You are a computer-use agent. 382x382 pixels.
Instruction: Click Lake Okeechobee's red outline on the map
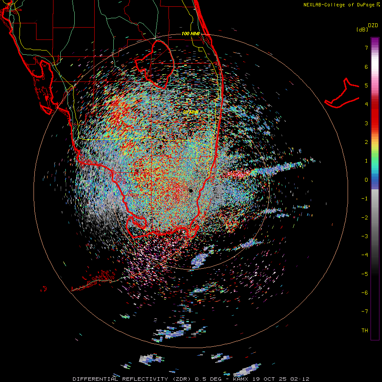click(154, 65)
